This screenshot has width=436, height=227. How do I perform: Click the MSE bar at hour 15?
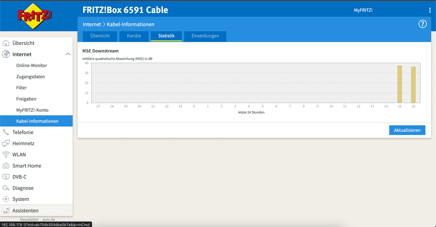coord(400,84)
